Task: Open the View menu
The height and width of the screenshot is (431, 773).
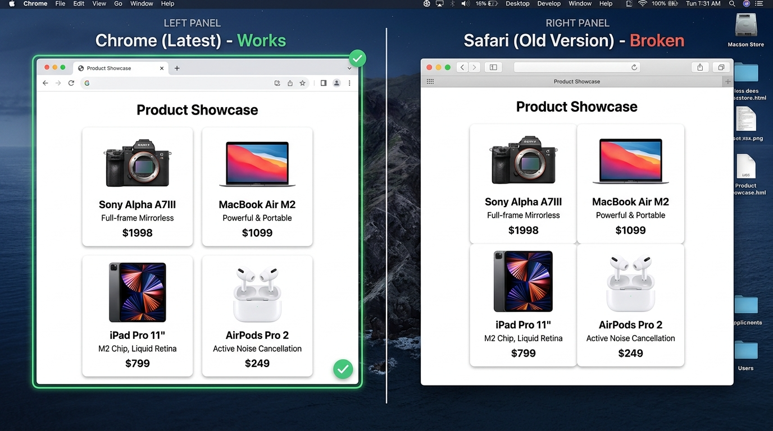Action: 99,3
